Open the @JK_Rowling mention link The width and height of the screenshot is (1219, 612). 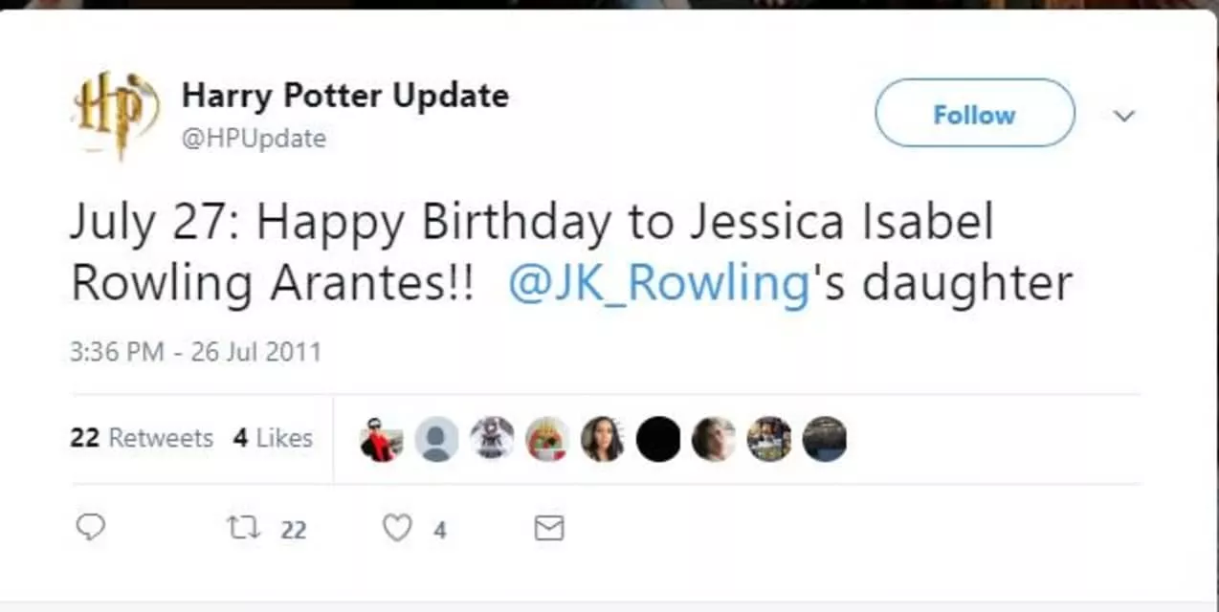pos(659,283)
